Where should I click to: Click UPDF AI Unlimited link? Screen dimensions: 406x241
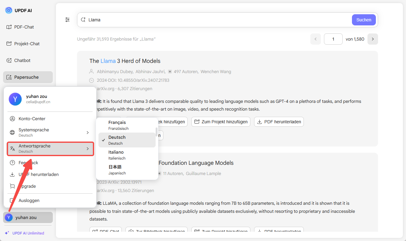(x=25, y=233)
